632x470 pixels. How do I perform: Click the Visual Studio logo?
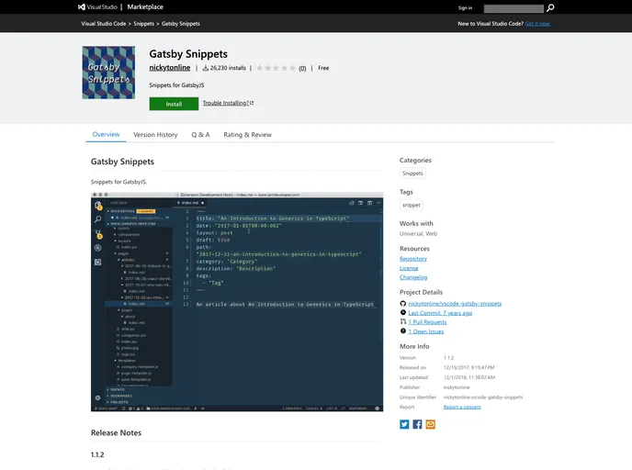click(x=97, y=6)
